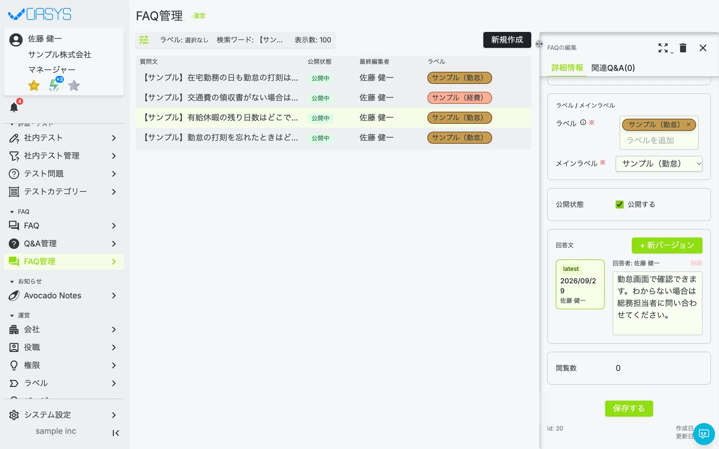Viewport: 719px width, 449px height.
Task: Click the 保存する button
Action: (629, 409)
